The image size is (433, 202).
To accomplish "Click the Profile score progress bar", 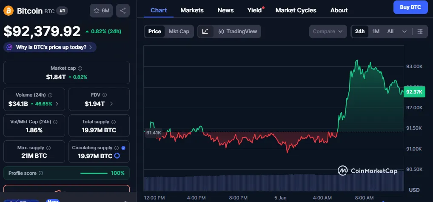I will point(94,174).
